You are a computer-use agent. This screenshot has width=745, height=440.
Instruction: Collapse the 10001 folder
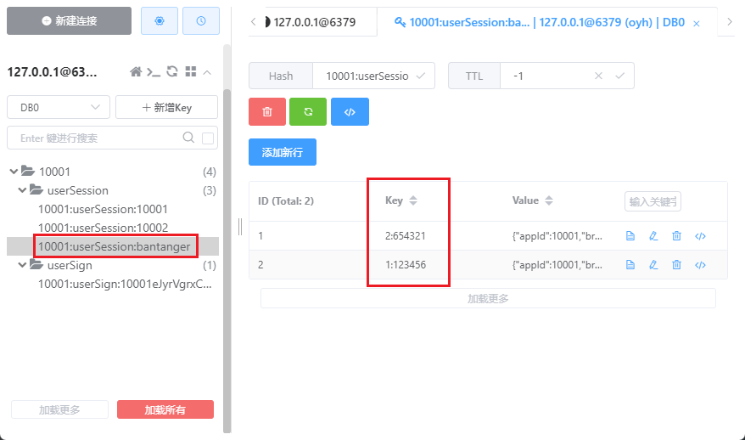tap(14, 172)
